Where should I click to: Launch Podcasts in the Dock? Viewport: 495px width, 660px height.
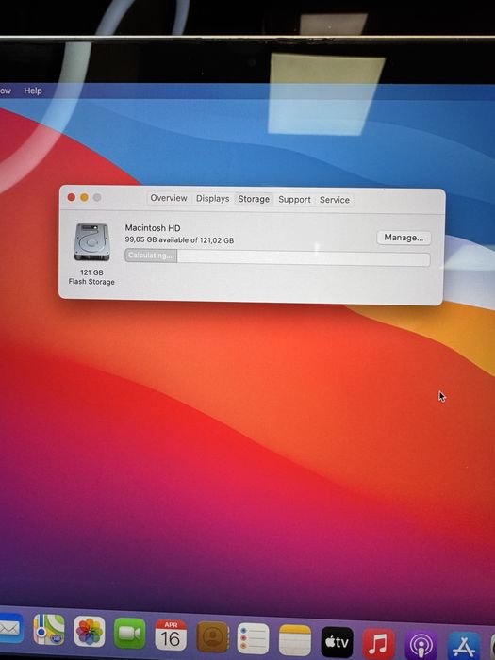[x=421, y=646]
